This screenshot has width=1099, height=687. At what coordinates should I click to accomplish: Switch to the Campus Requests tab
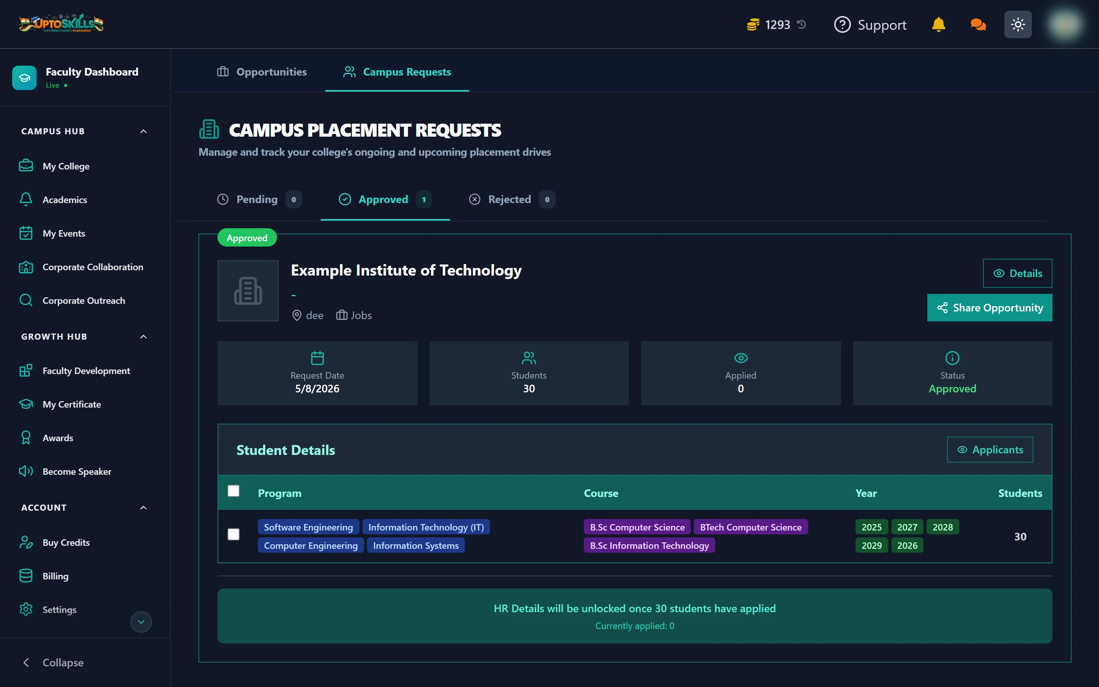coord(397,72)
